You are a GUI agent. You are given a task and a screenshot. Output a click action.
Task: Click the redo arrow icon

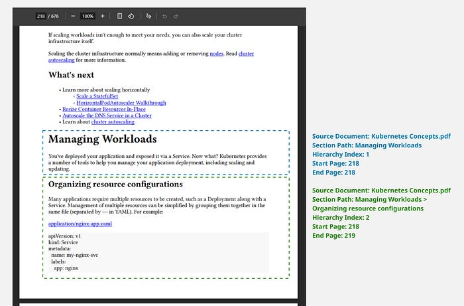(176, 17)
